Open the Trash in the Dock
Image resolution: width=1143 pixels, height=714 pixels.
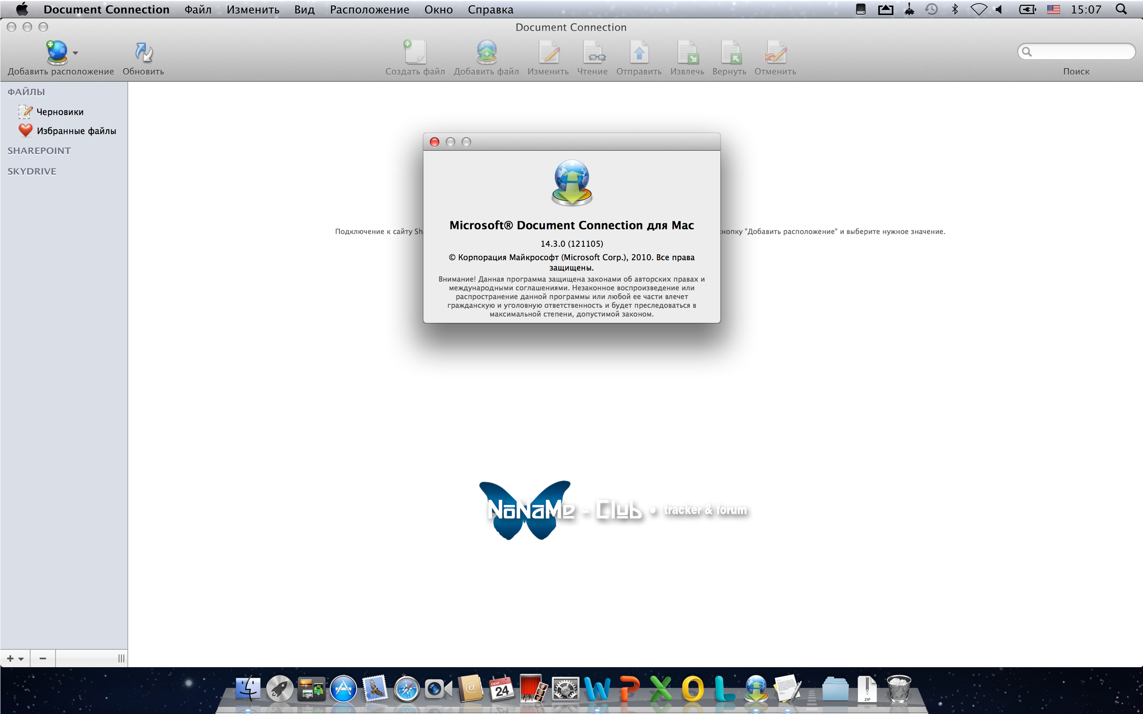(x=899, y=689)
